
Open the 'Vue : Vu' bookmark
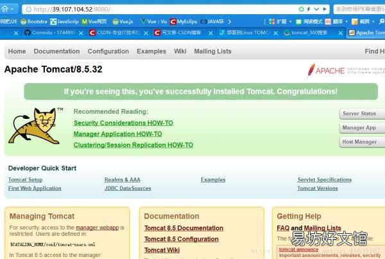pyautogui.click(x=154, y=22)
